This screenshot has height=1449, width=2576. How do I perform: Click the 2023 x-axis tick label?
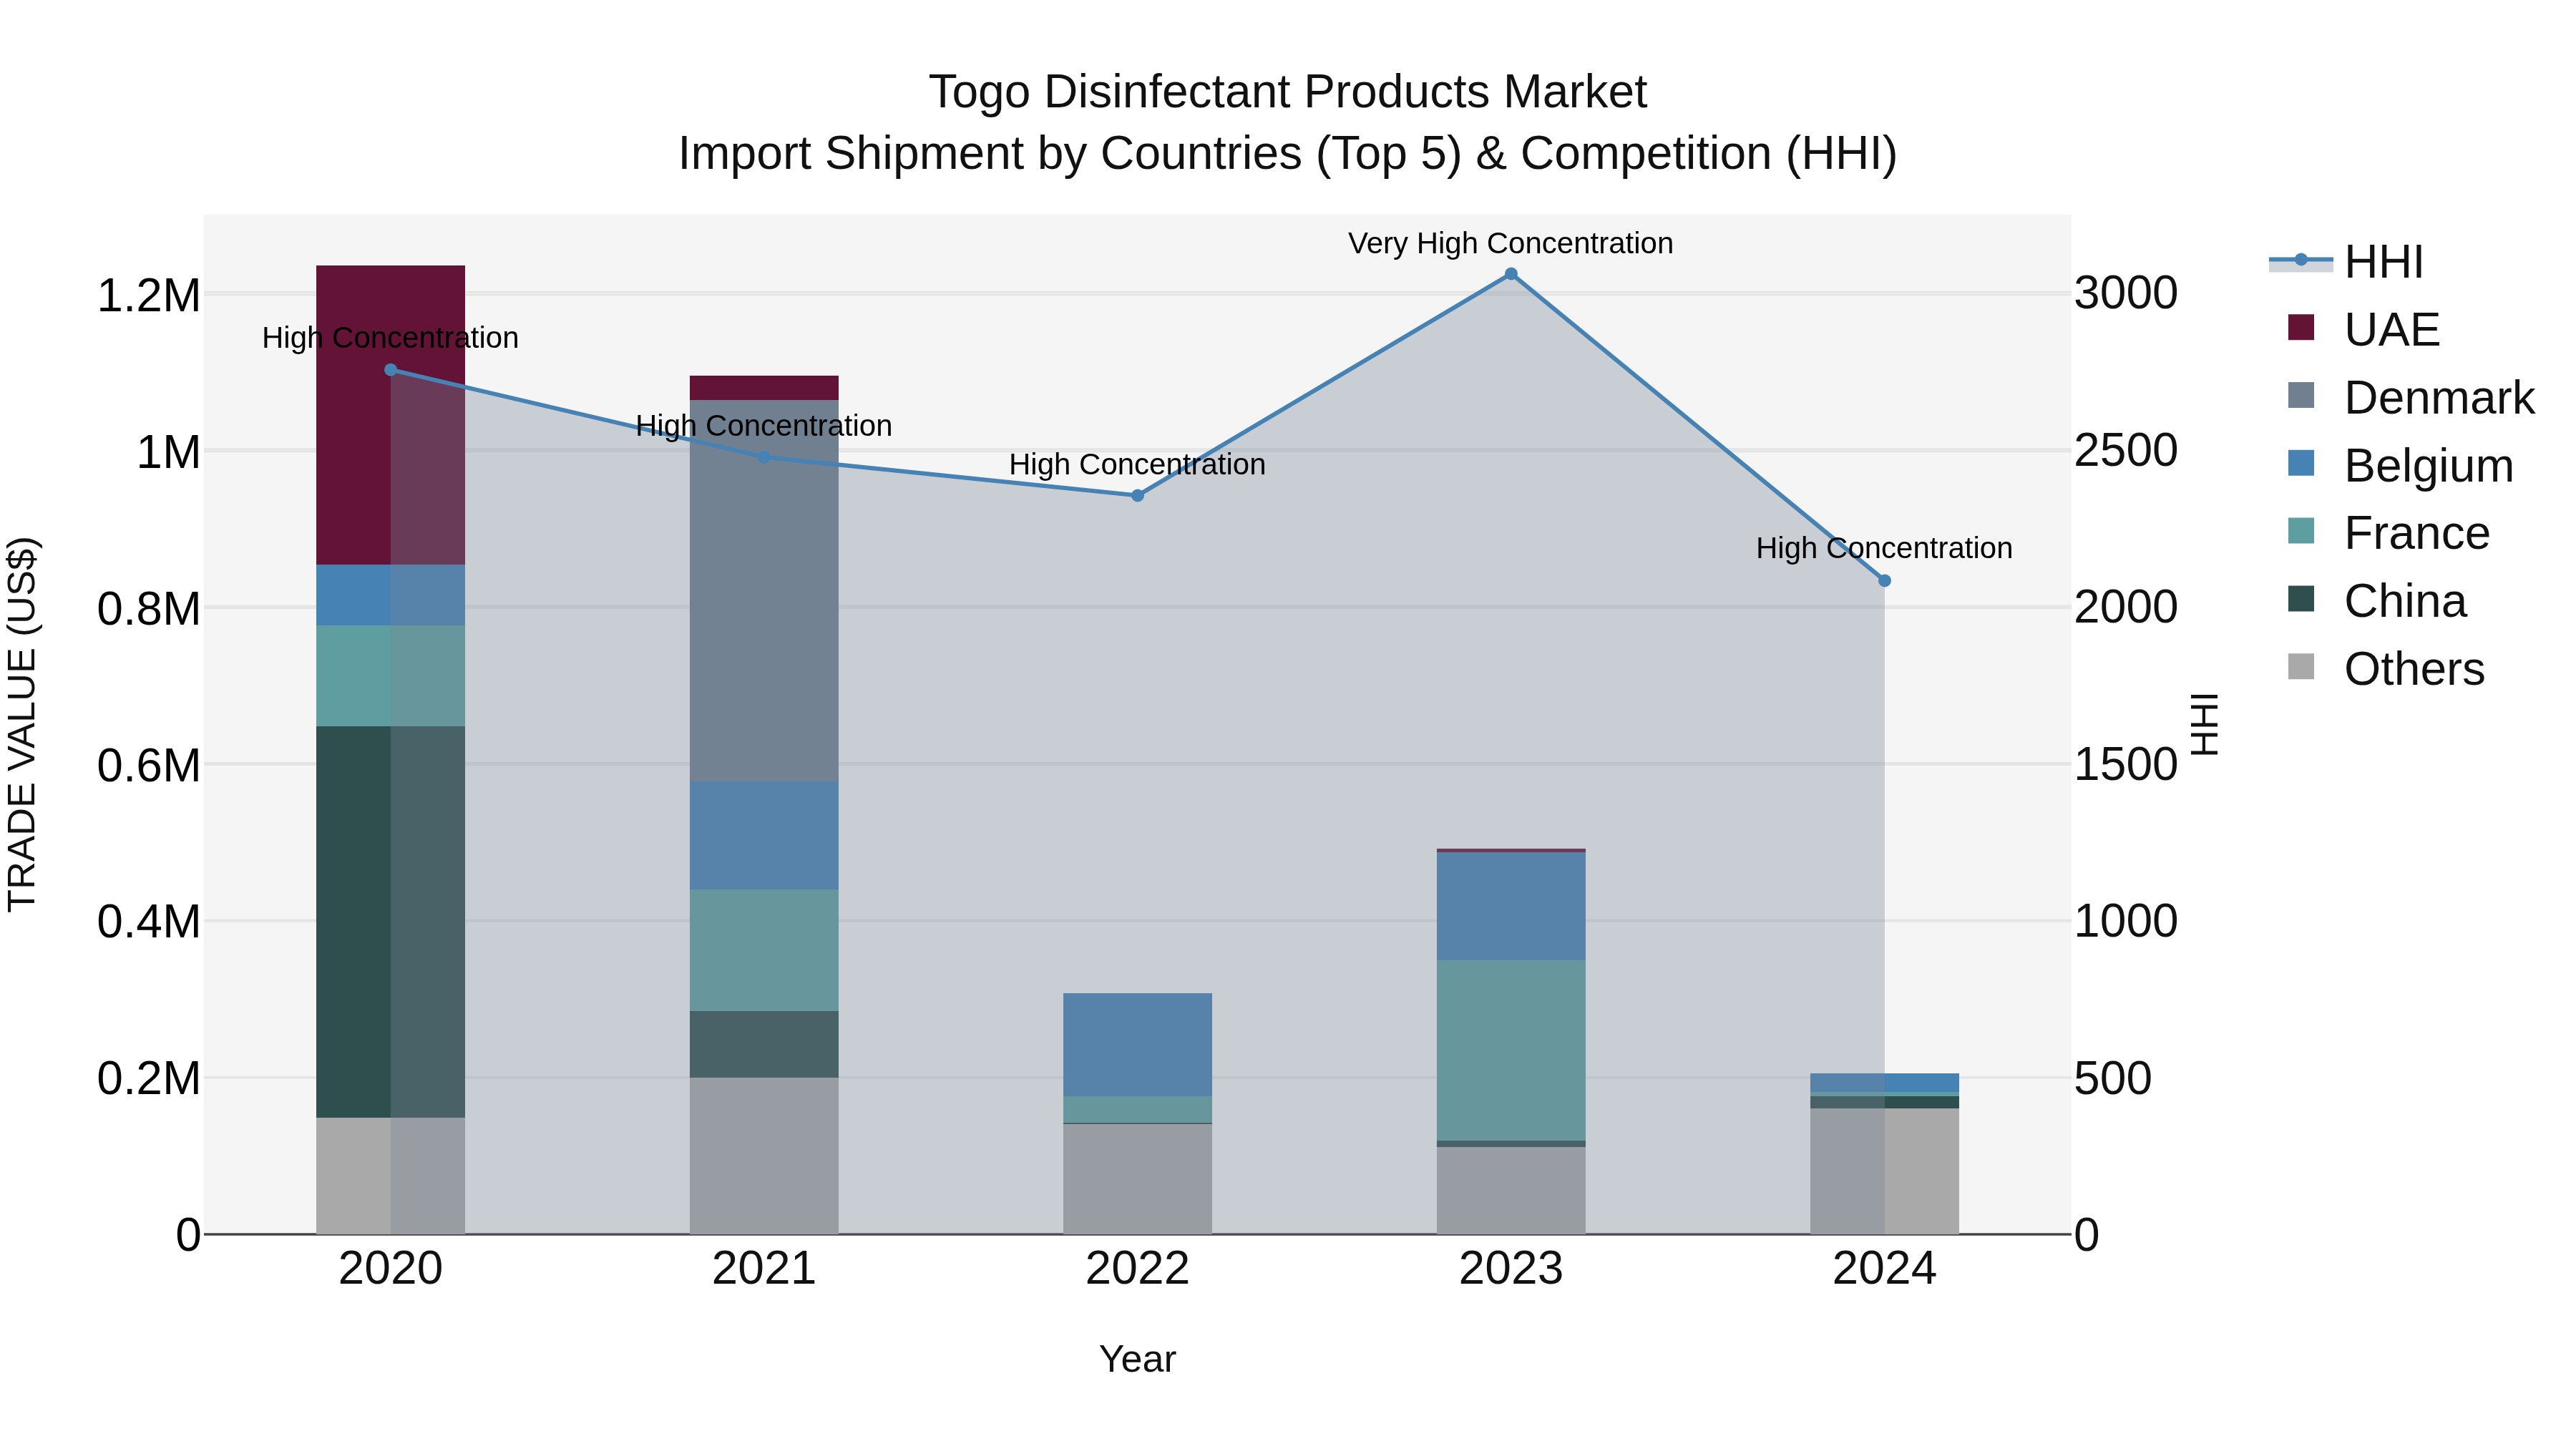pos(1511,1269)
